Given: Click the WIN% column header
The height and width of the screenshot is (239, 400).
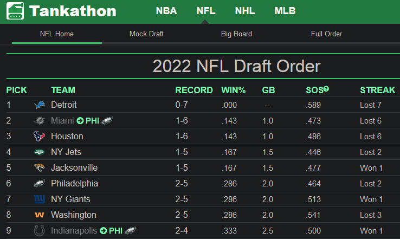Looking at the screenshot, I should click(233, 90).
